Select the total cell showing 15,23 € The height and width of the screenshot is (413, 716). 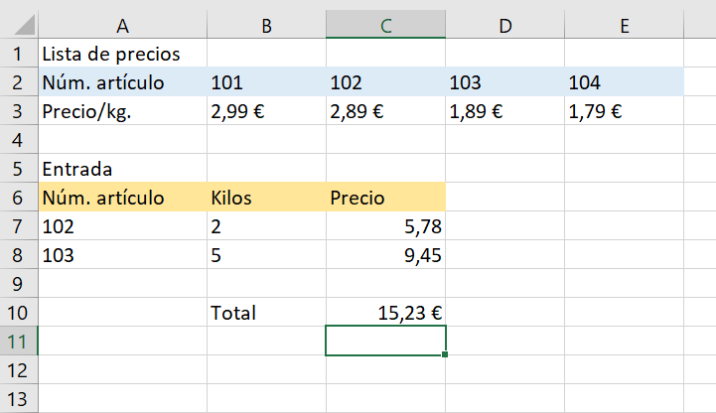386,312
